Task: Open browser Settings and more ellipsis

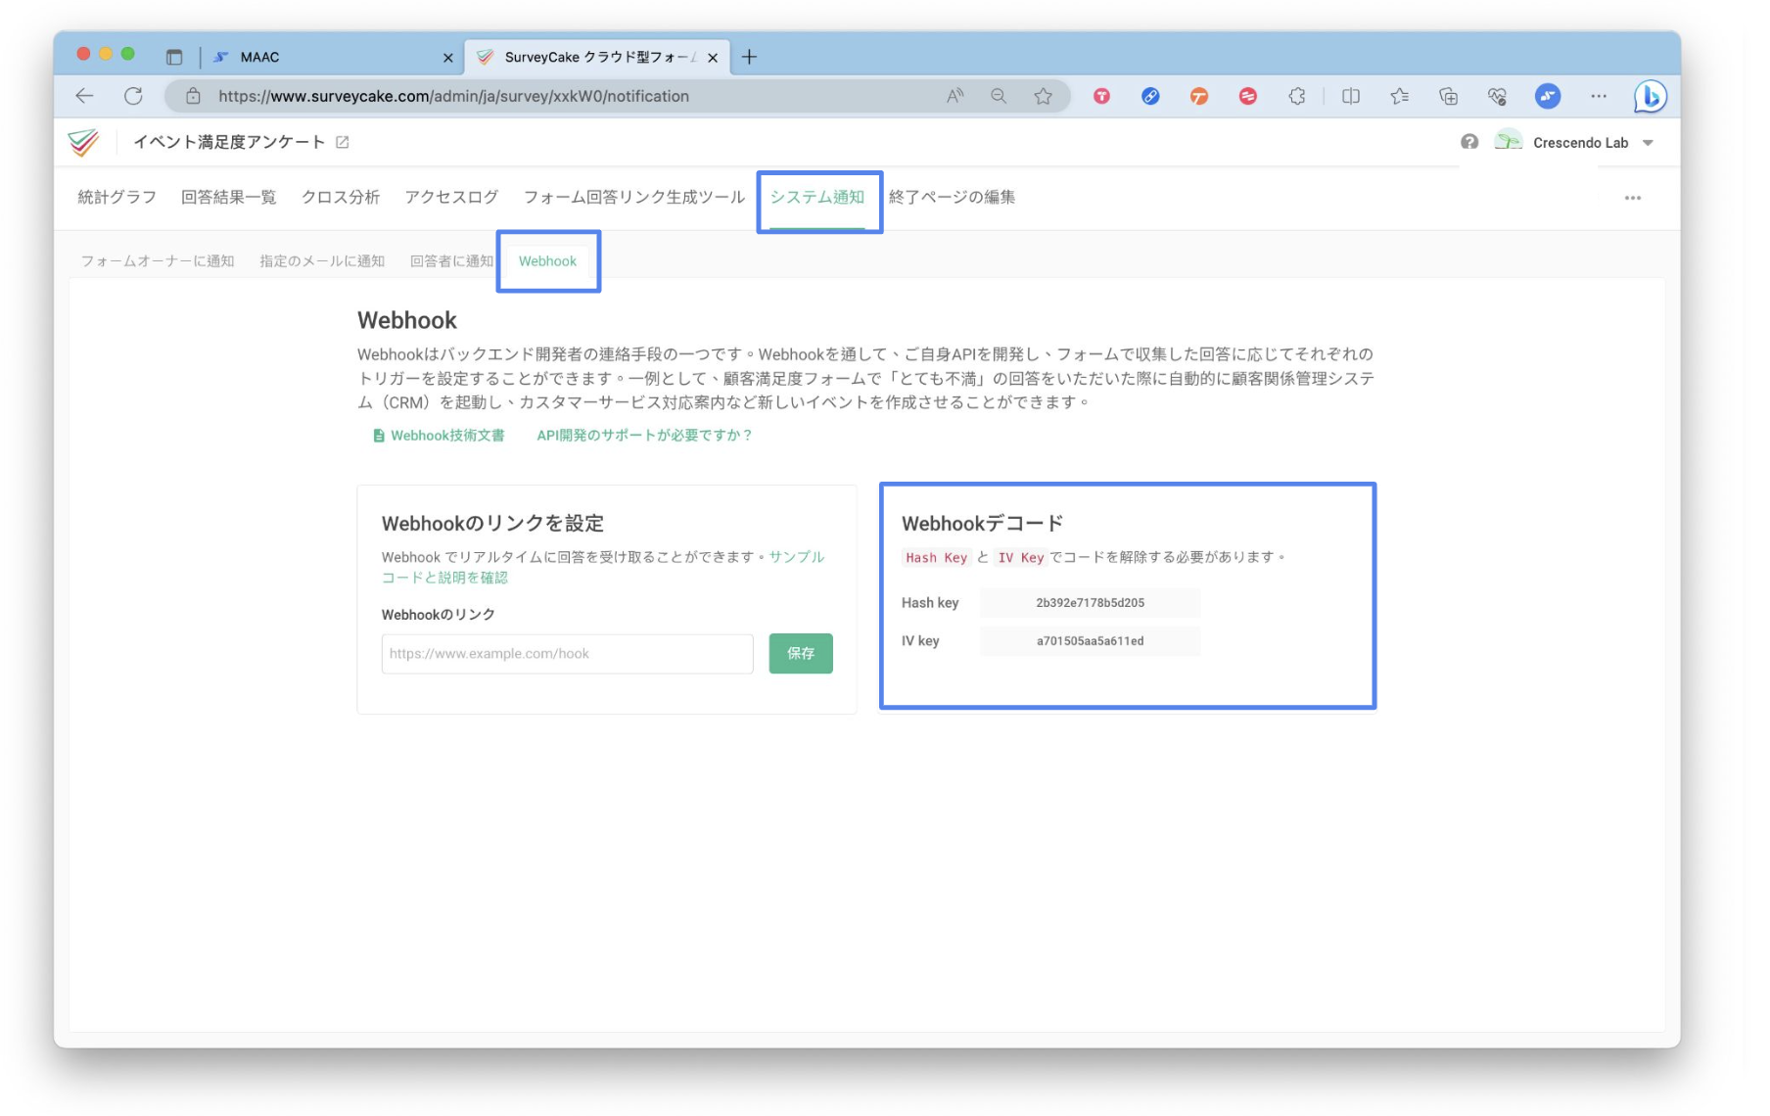Action: (x=1598, y=96)
